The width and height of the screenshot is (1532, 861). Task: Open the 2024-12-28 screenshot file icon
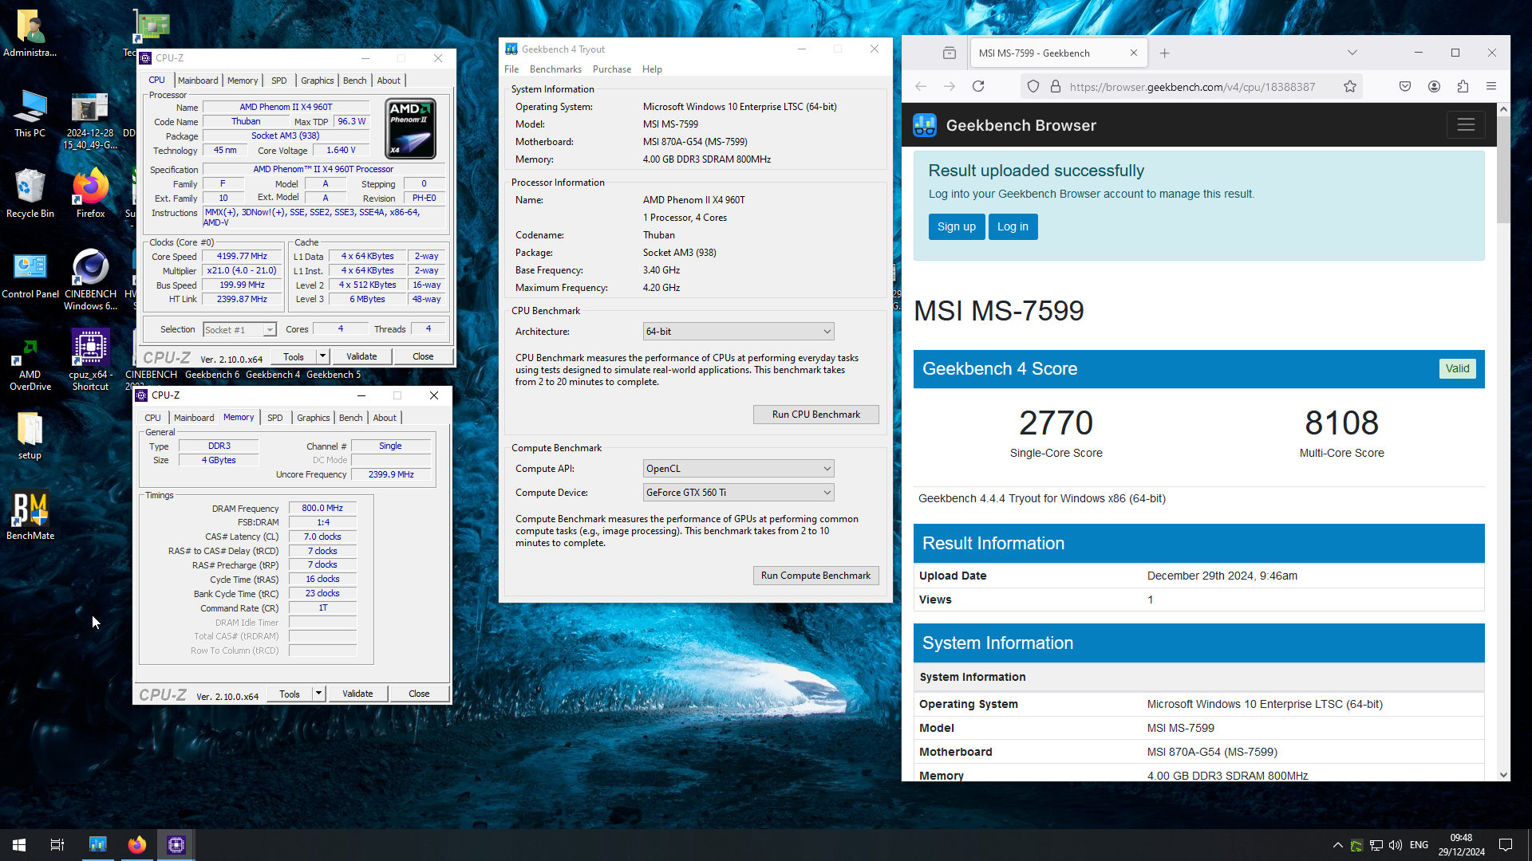pyautogui.click(x=90, y=120)
